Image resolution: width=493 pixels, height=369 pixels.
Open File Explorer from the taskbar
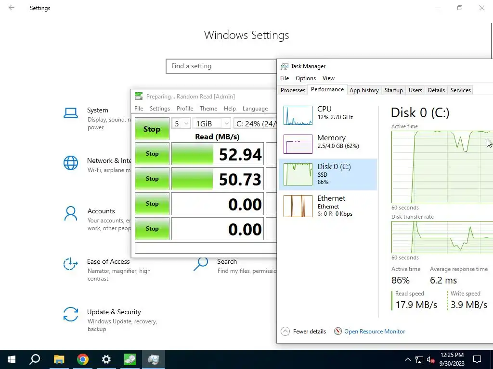click(x=59, y=359)
